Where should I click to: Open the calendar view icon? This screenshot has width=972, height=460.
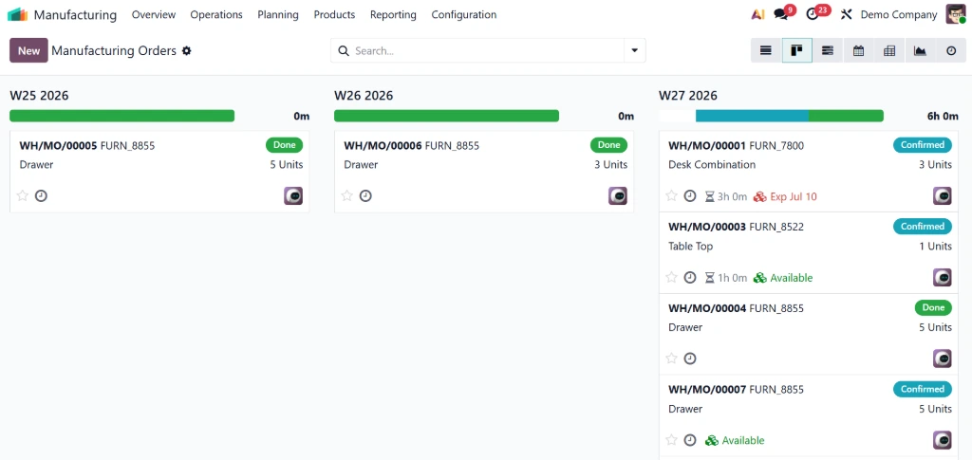pyautogui.click(x=858, y=51)
